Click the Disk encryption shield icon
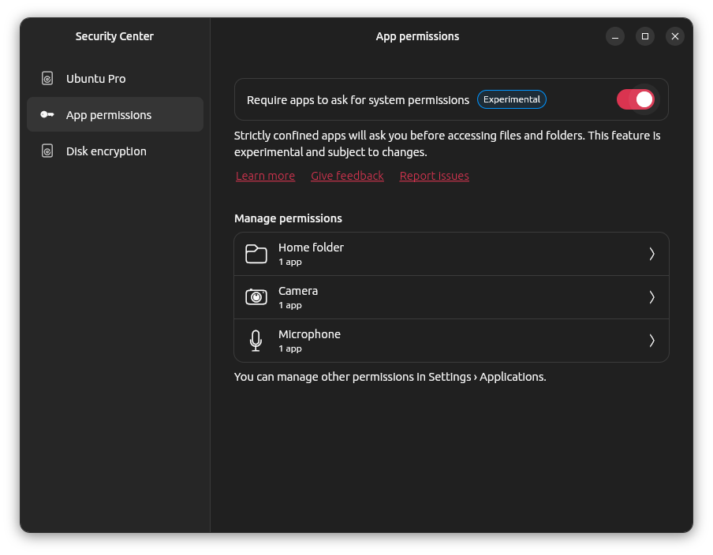 (x=46, y=151)
